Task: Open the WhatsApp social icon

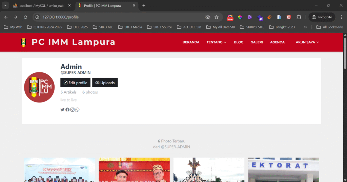Action: click(77, 110)
